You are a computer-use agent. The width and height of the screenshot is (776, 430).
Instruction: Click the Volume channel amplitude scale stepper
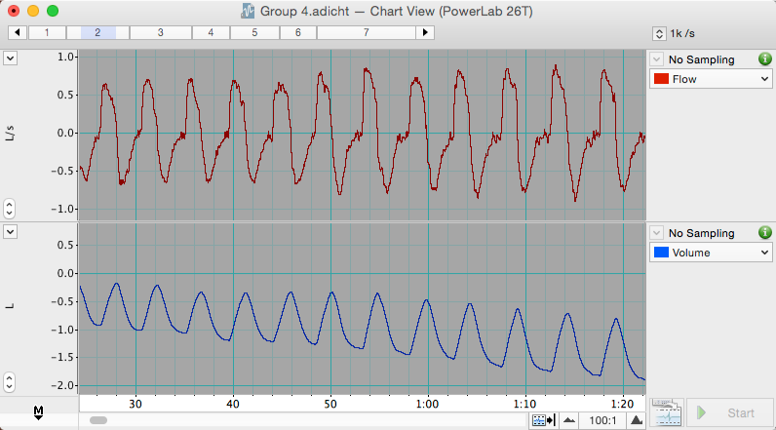coord(10,382)
